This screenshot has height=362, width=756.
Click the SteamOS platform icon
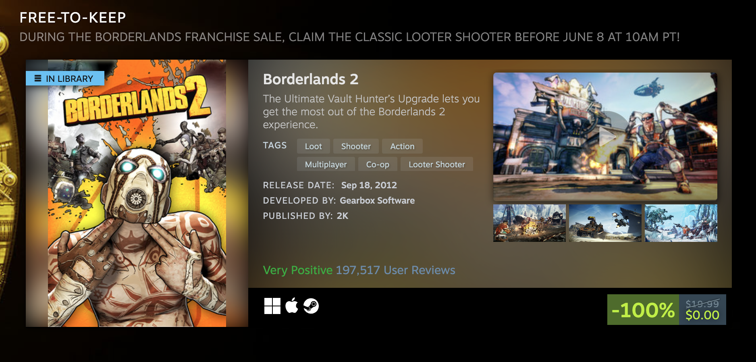311,306
